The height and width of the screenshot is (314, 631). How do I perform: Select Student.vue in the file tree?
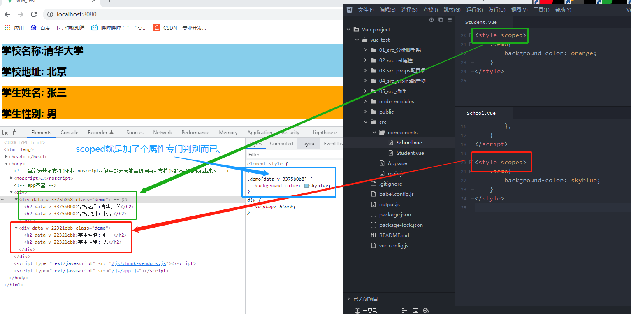click(x=410, y=153)
